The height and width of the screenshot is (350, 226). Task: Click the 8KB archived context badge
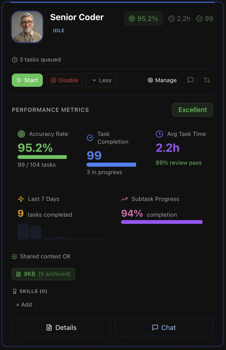tap(43, 274)
